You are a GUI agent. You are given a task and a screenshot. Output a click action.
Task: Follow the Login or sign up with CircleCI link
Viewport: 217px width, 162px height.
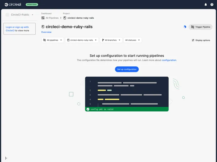(x=17, y=29)
